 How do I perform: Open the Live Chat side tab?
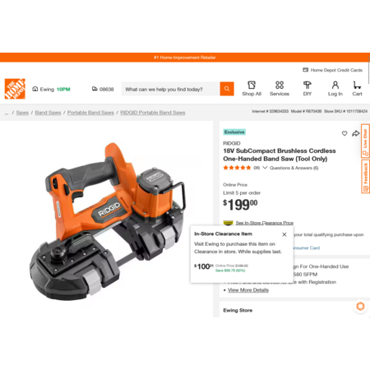coord(365,141)
